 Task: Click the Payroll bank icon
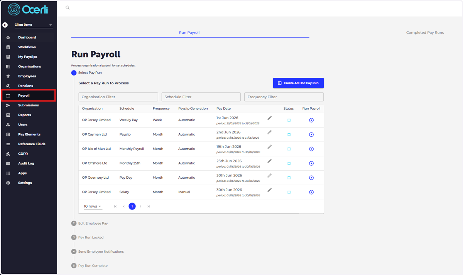pyautogui.click(x=8, y=96)
